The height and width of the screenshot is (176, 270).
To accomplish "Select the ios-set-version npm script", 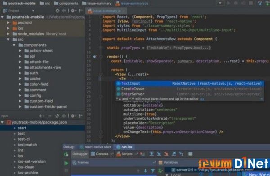I will 31,162.
